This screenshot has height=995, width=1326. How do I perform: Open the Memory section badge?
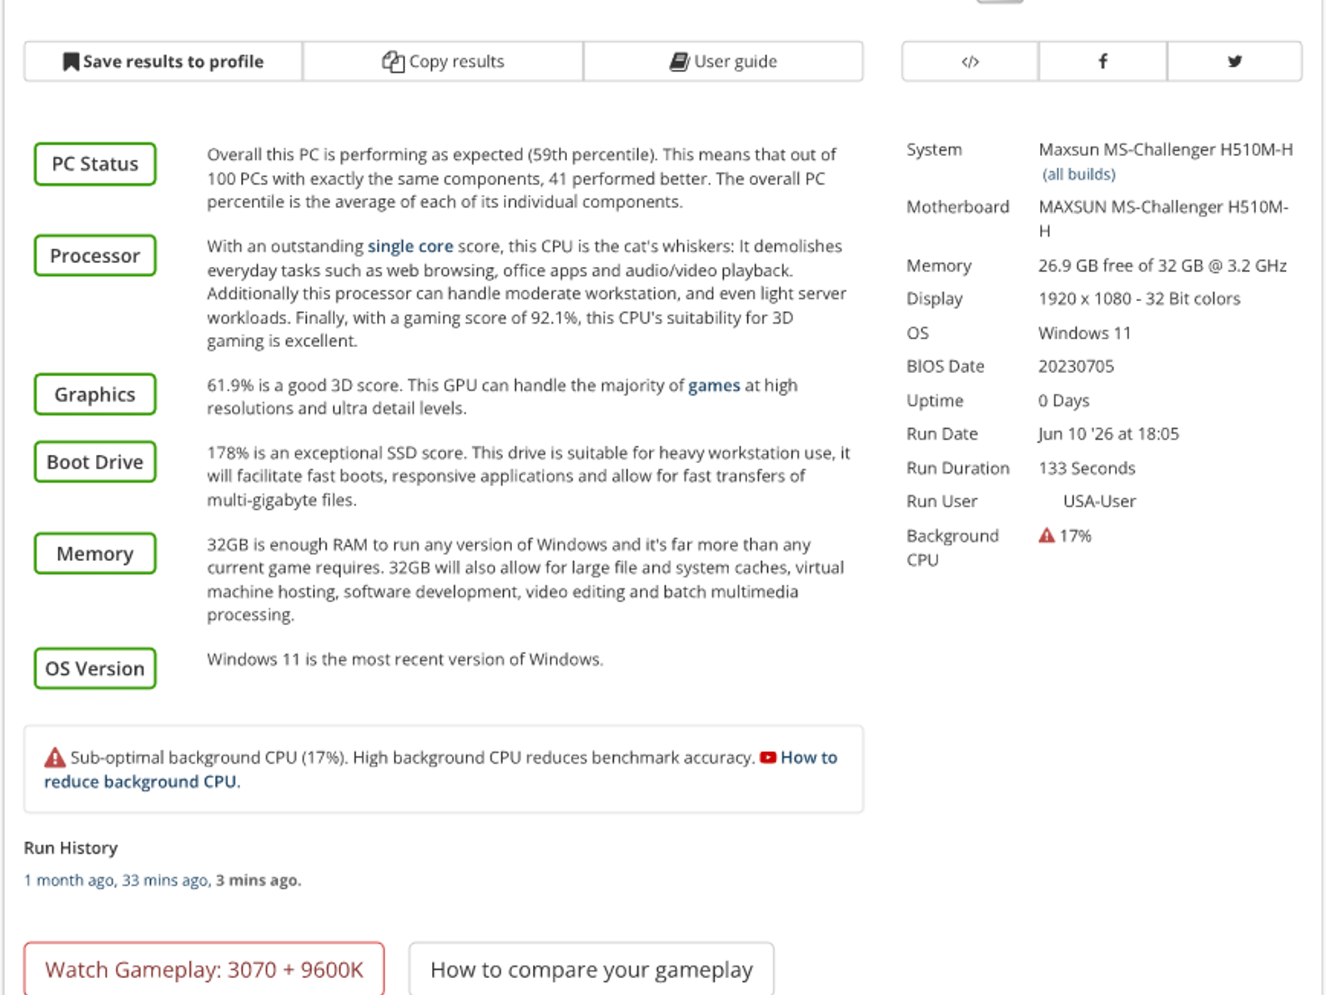point(95,554)
